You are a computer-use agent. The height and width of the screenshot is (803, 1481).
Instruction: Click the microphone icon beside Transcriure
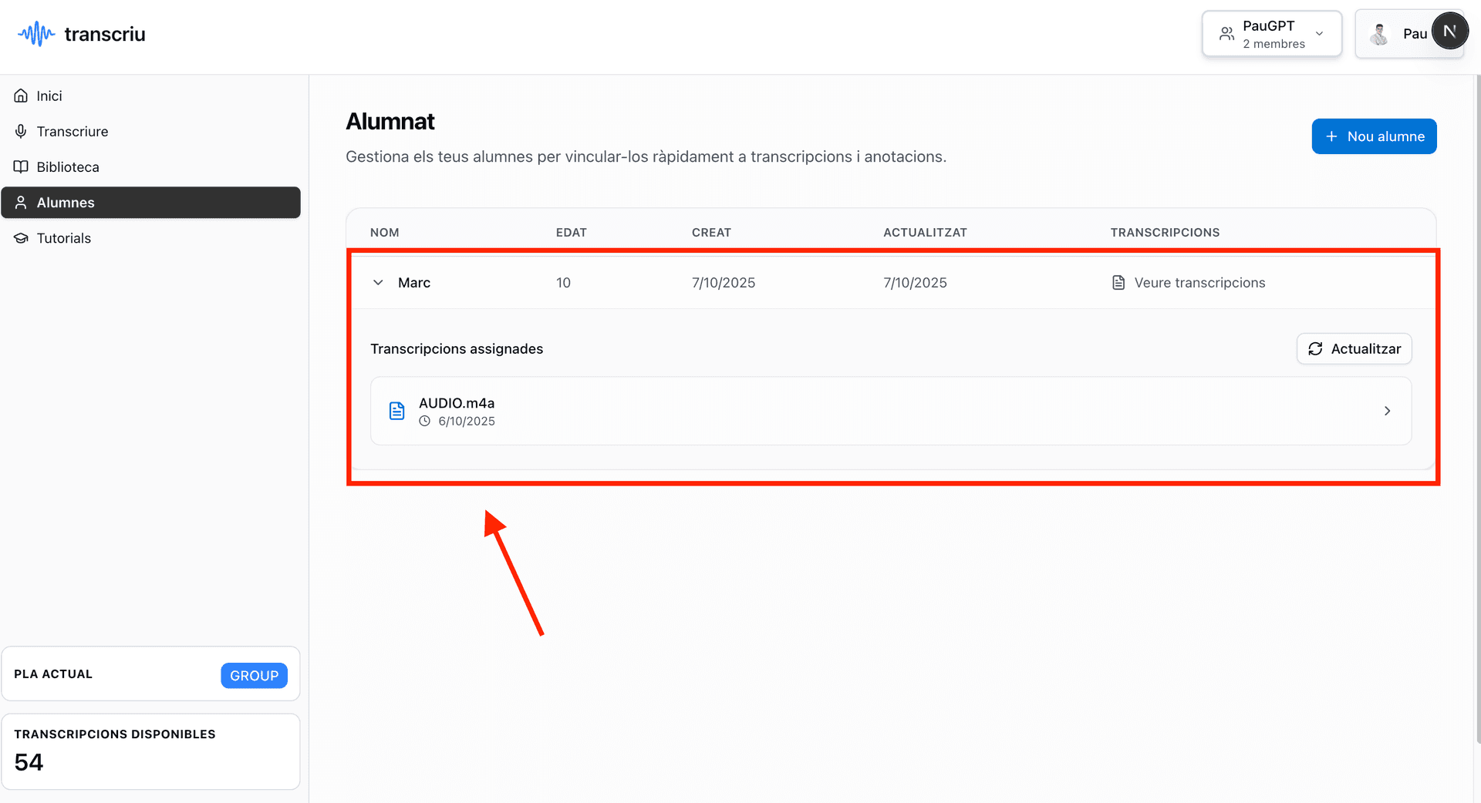tap(21, 132)
